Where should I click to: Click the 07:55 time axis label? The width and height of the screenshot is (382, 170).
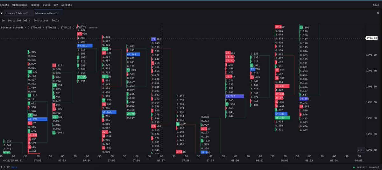pos(111,160)
